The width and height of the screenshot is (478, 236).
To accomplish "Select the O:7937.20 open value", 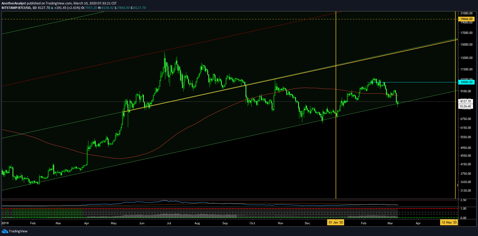I will 89,8.
